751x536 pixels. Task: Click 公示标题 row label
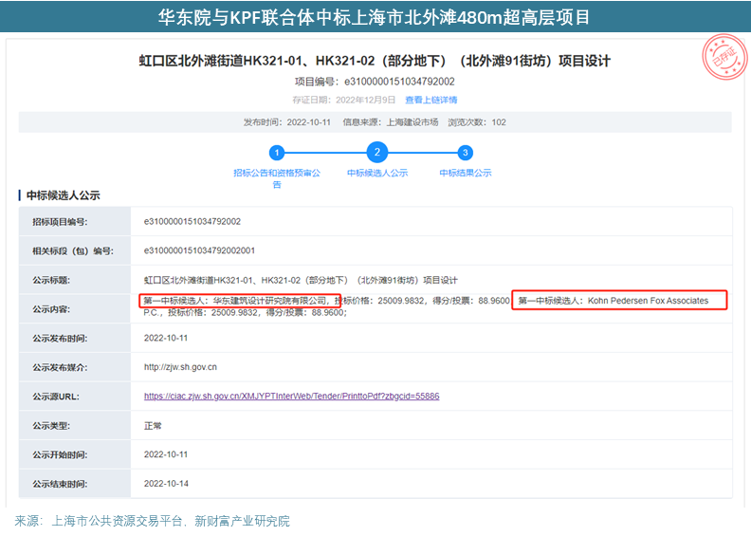[x=51, y=280]
